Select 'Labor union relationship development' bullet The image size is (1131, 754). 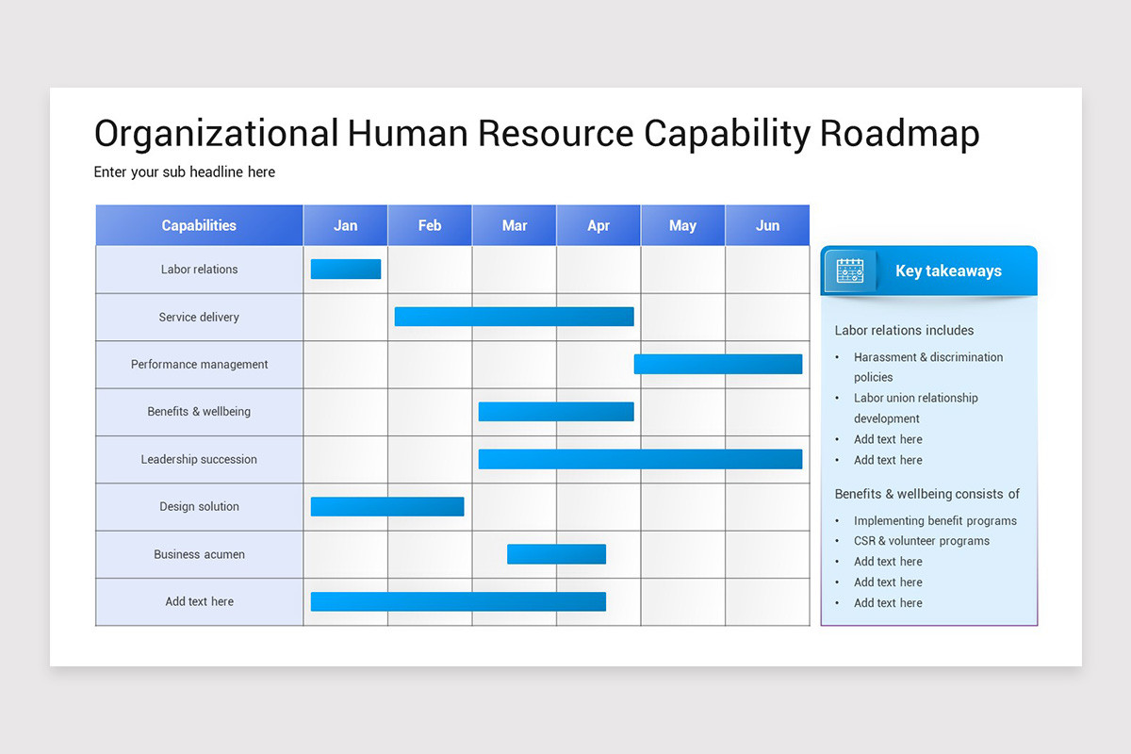(x=916, y=408)
